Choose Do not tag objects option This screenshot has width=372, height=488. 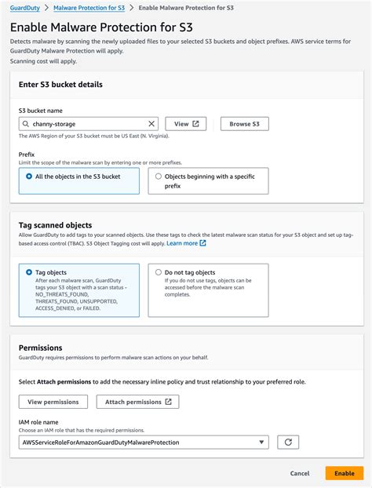click(x=208, y=290)
